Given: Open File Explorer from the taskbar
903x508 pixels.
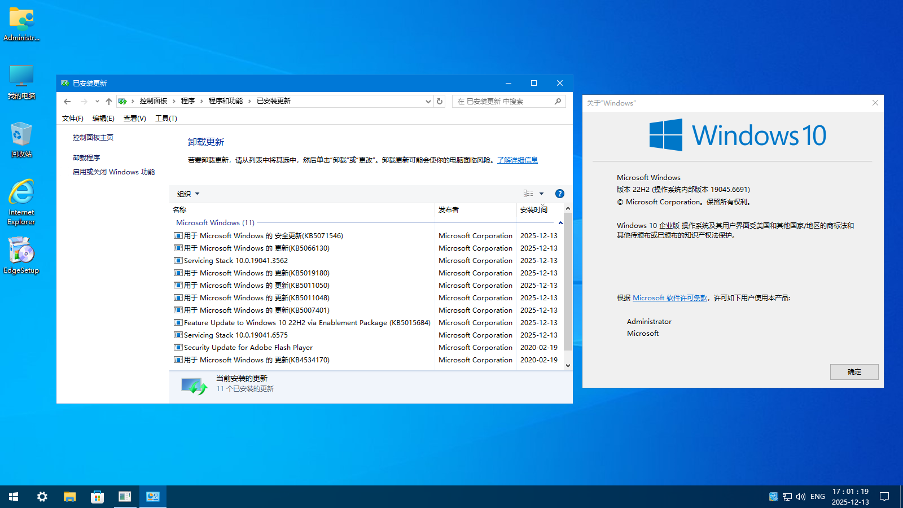Looking at the screenshot, I should (69, 497).
